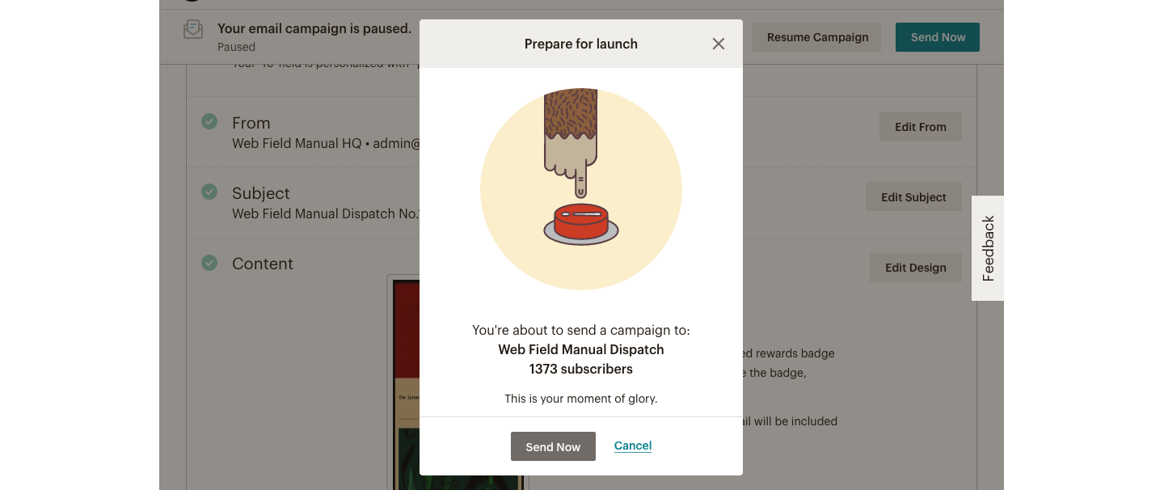Click 'Your email campaign is paused.' heading
1164x490 pixels.
pos(314,28)
